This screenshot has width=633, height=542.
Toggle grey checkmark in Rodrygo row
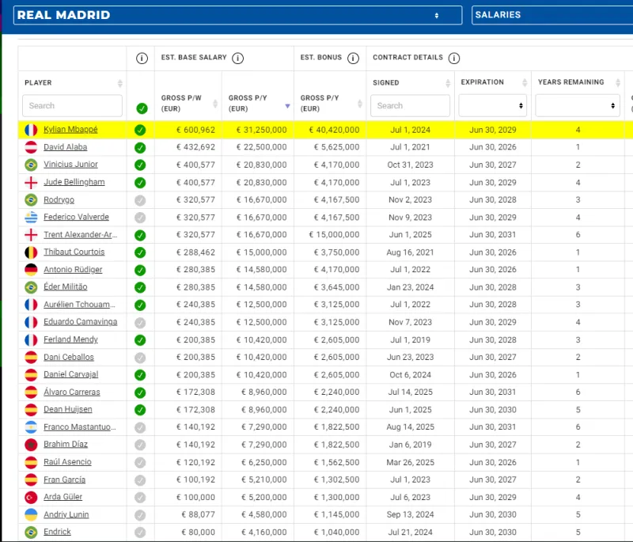click(140, 199)
